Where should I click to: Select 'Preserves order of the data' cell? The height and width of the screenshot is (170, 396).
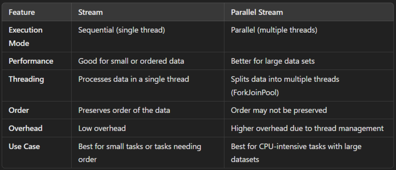tap(124, 110)
